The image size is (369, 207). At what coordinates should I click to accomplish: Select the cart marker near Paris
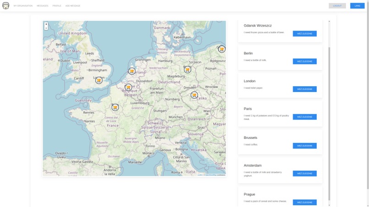click(115, 107)
